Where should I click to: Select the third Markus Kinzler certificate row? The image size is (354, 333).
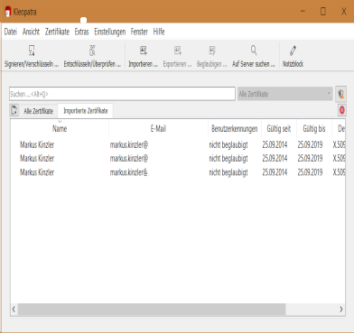[x=178, y=172]
